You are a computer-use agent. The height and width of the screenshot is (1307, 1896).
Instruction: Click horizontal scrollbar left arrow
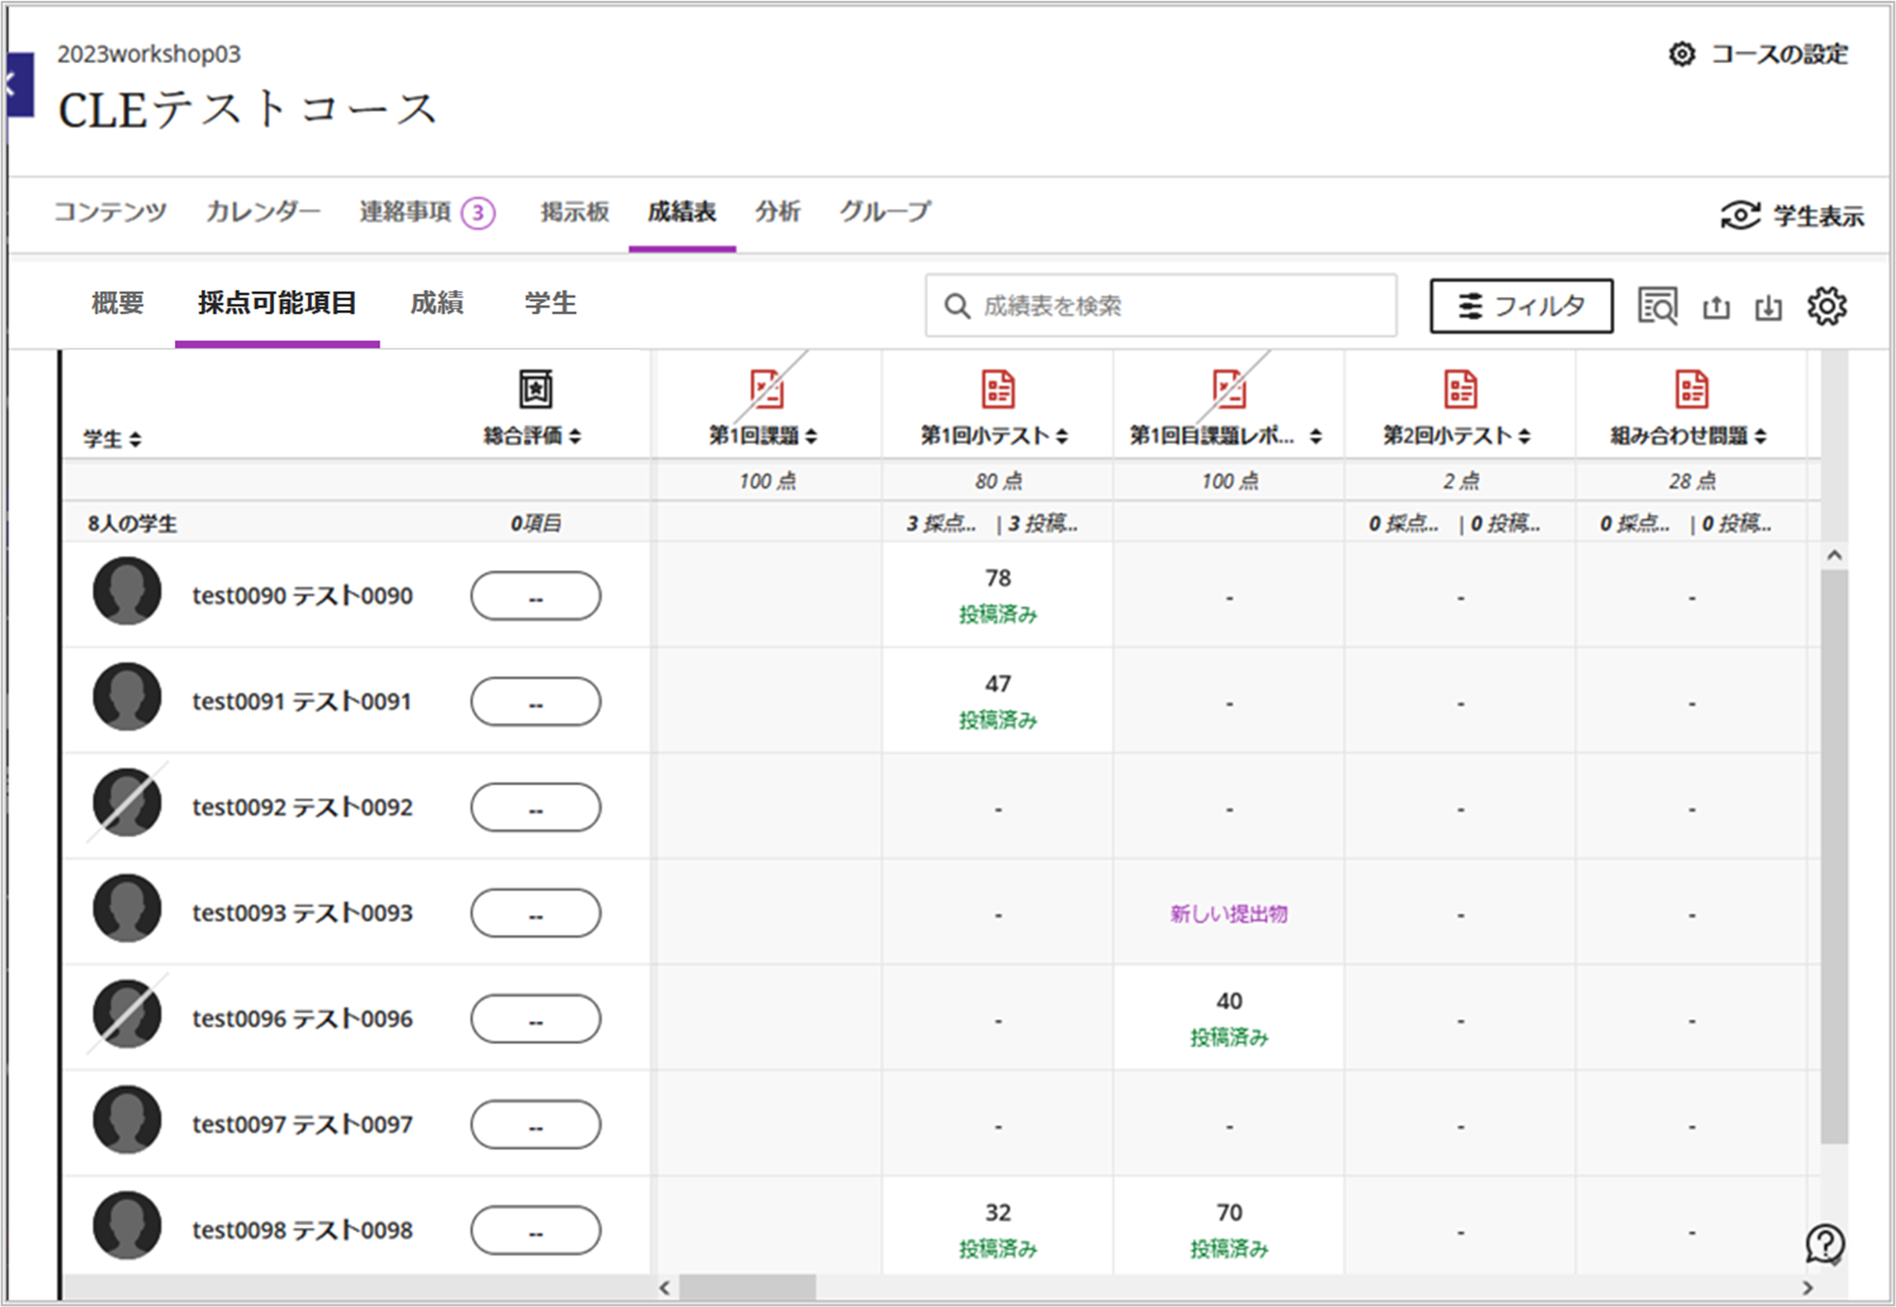[665, 1287]
